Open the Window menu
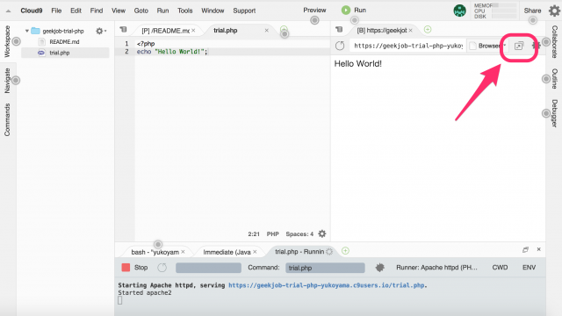The height and width of the screenshot is (316, 562). [x=213, y=11]
